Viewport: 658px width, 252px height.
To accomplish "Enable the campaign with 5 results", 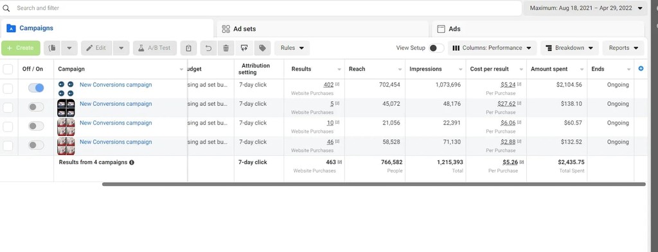I will [x=36, y=107].
